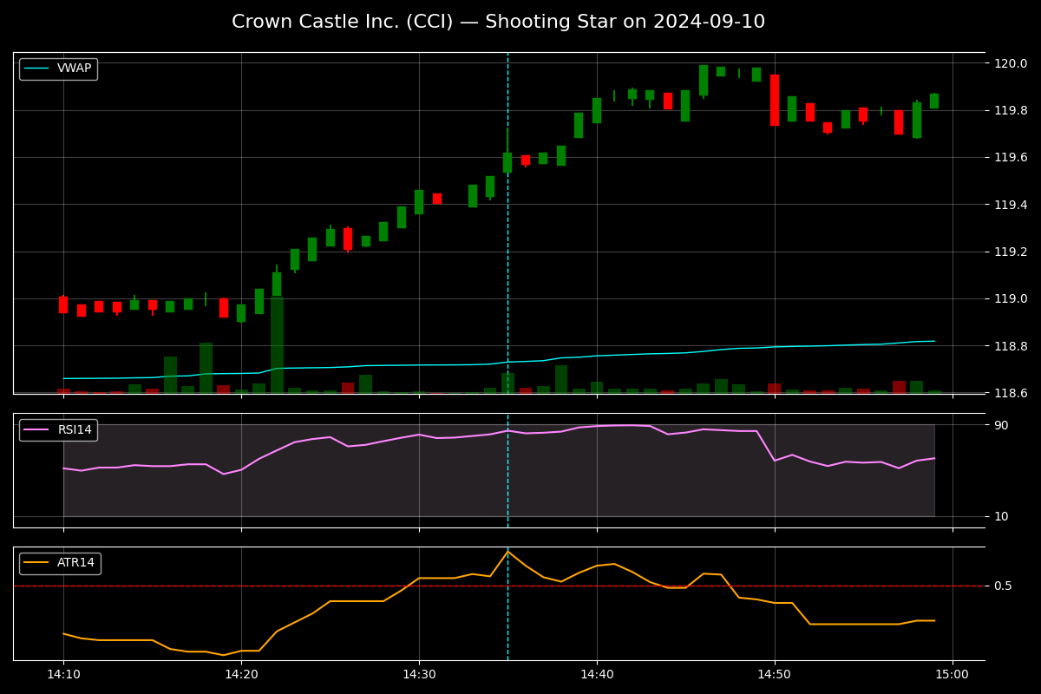Click the 119.8 price axis label
1041x694 pixels.
click(1010, 110)
